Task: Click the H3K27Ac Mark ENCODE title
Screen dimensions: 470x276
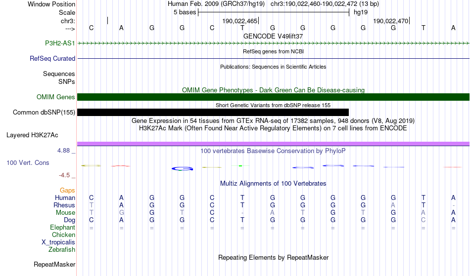Action: (x=273, y=128)
